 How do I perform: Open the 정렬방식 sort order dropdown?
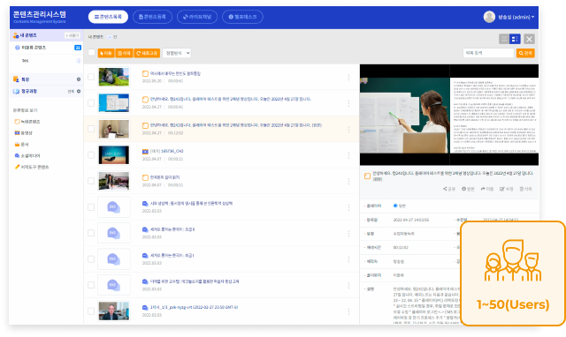point(177,53)
